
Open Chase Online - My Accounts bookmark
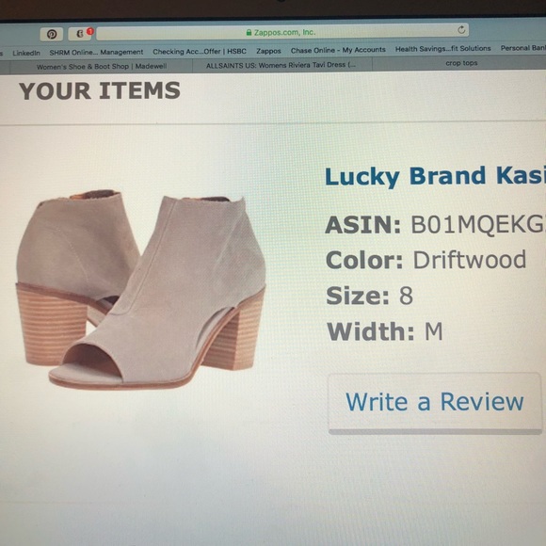pyautogui.click(x=338, y=50)
